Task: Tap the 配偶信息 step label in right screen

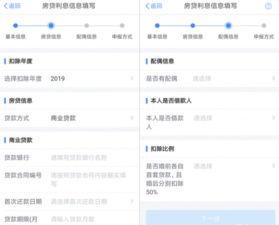Action: point(228,37)
